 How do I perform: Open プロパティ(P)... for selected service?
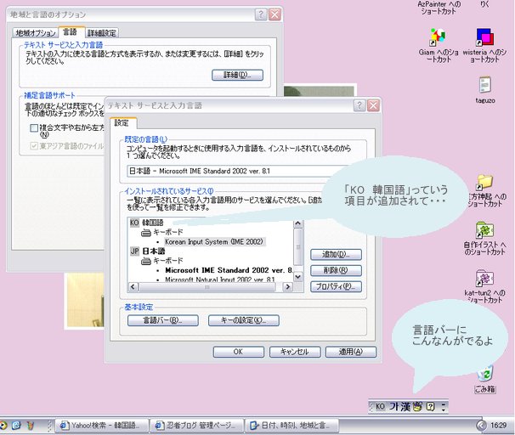(x=336, y=286)
